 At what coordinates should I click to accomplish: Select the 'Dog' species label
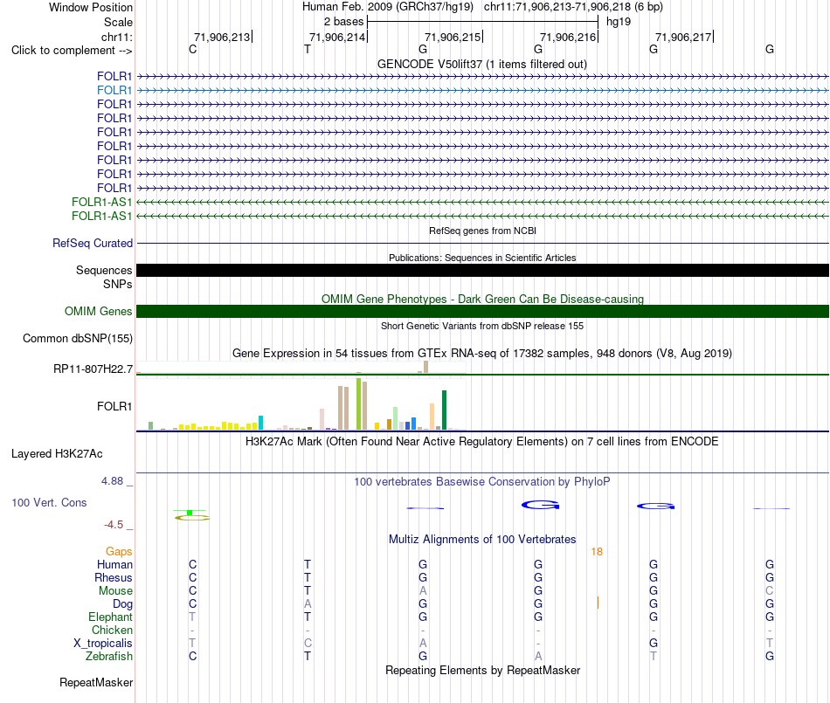(123, 604)
